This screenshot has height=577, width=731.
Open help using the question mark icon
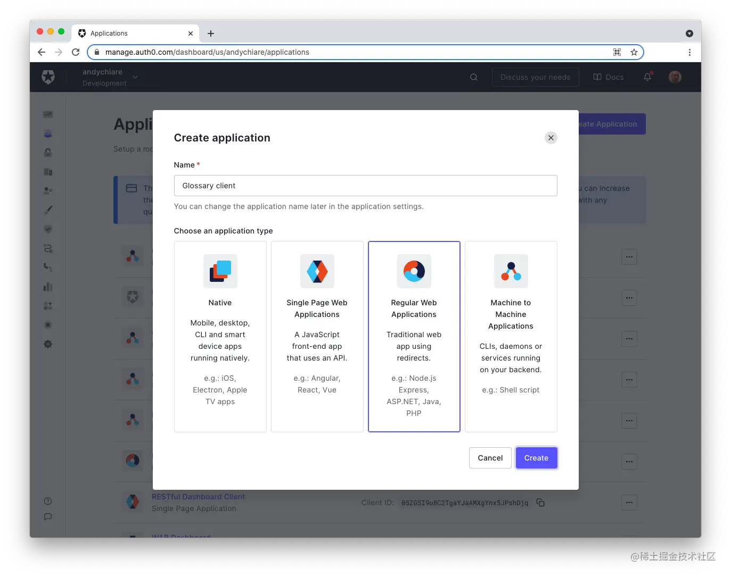click(x=48, y=500)
